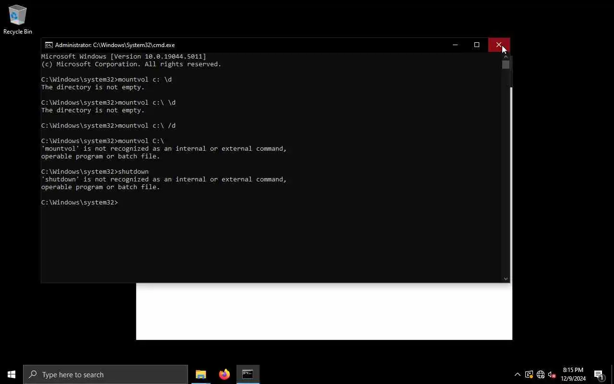Click the console scrollbar down arrow

pyautogui.click(x=506, y=278)
